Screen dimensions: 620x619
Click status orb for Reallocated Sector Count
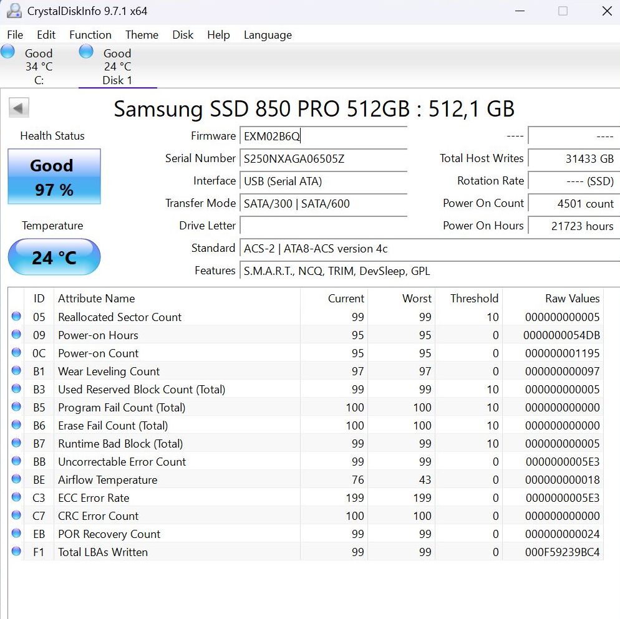16,317
